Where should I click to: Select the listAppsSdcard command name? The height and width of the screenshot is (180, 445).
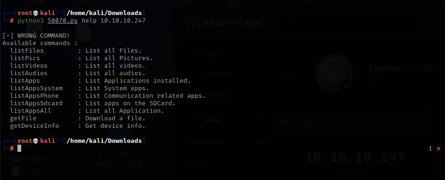[36, 103]
